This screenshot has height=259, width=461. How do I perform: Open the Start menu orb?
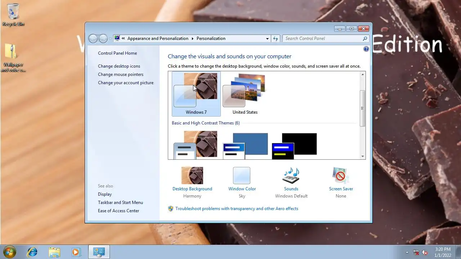[x=10, y=251]
